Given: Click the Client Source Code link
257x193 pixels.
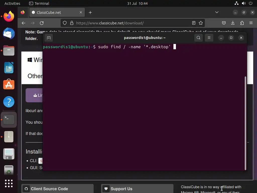Looking at the screenshot, I should (57, 189).
